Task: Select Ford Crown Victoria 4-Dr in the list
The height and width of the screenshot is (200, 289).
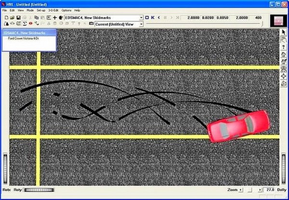Action: pyautogui.click(x=23, y=38)
